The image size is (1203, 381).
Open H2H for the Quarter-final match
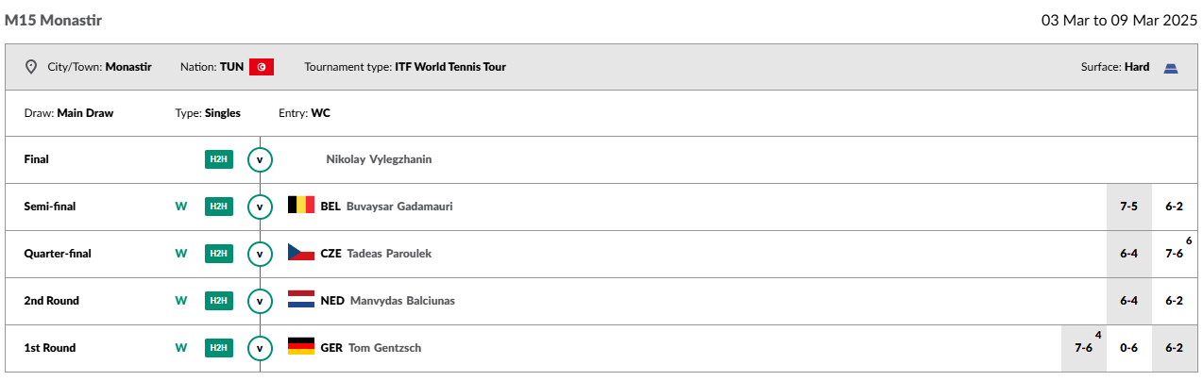point(218,254)
